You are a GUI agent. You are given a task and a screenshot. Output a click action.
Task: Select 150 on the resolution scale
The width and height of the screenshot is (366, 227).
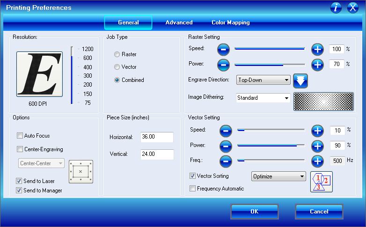tap(88, 94)
